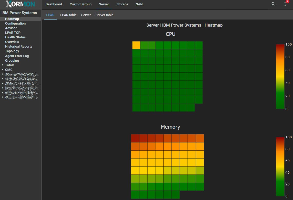Click the XorMon logo

(20, 4)
